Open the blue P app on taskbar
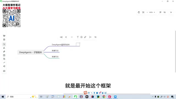Screen dimensions: 176x99 tap(115, 97)
